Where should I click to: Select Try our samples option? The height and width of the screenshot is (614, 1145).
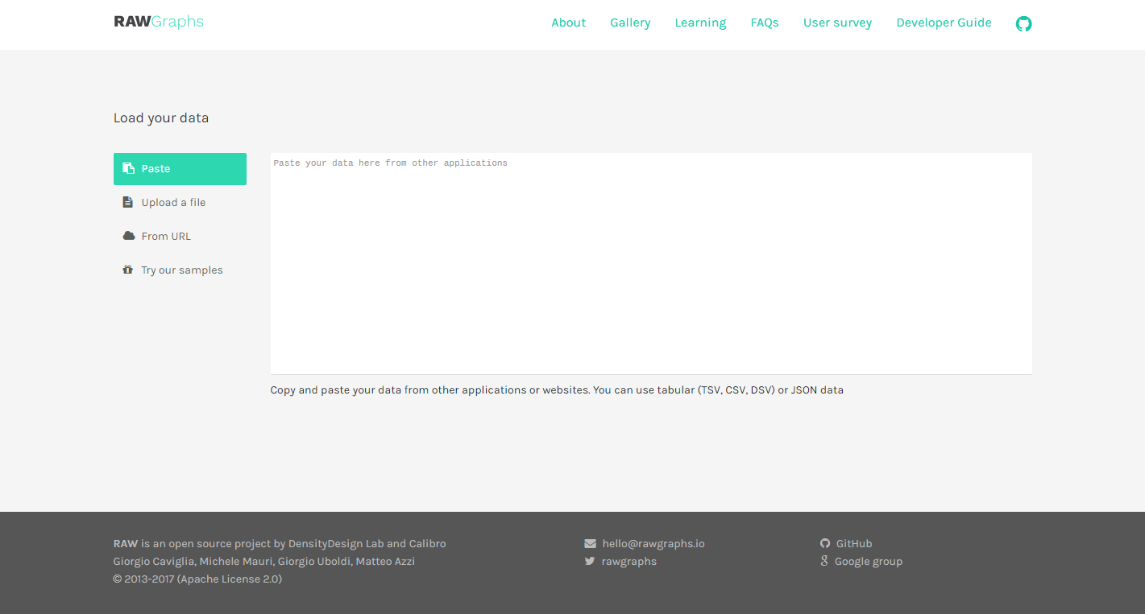click(x=180, y=270)
